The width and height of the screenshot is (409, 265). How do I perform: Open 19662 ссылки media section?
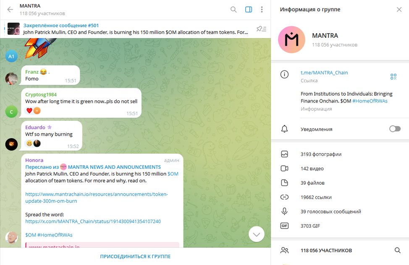316,197
